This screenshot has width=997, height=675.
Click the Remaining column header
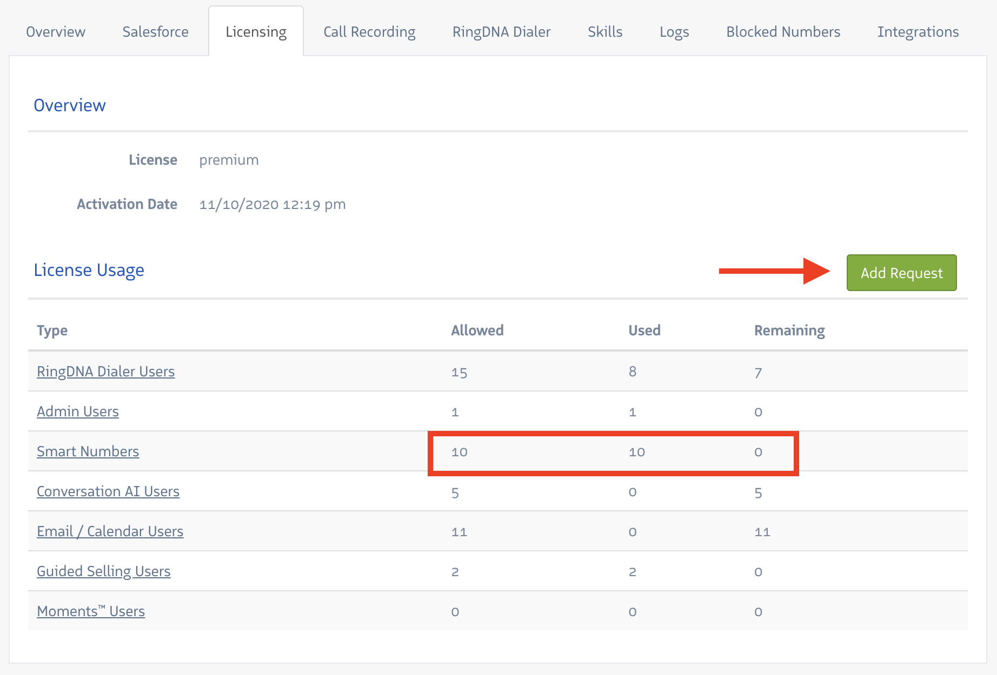[x=789, y=330]
